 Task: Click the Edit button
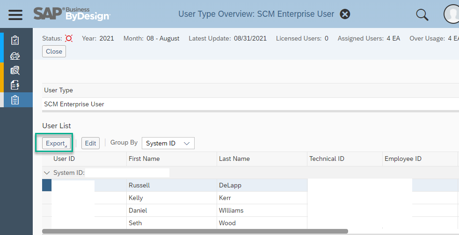coord(90,143)
